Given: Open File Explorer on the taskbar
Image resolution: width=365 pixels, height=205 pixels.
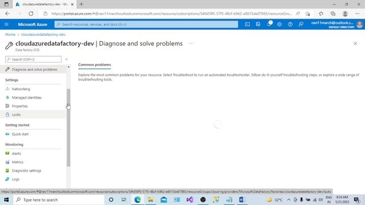Looking at the screenshot, I should pyautogui.click(x=151, y=200).
